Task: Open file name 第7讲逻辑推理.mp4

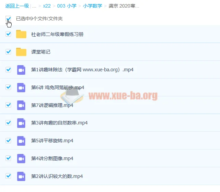Action: (x=52, y=105)
